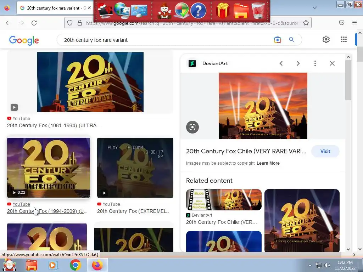Open Google Chrome from the taskbar

click(x=75, y=265)
